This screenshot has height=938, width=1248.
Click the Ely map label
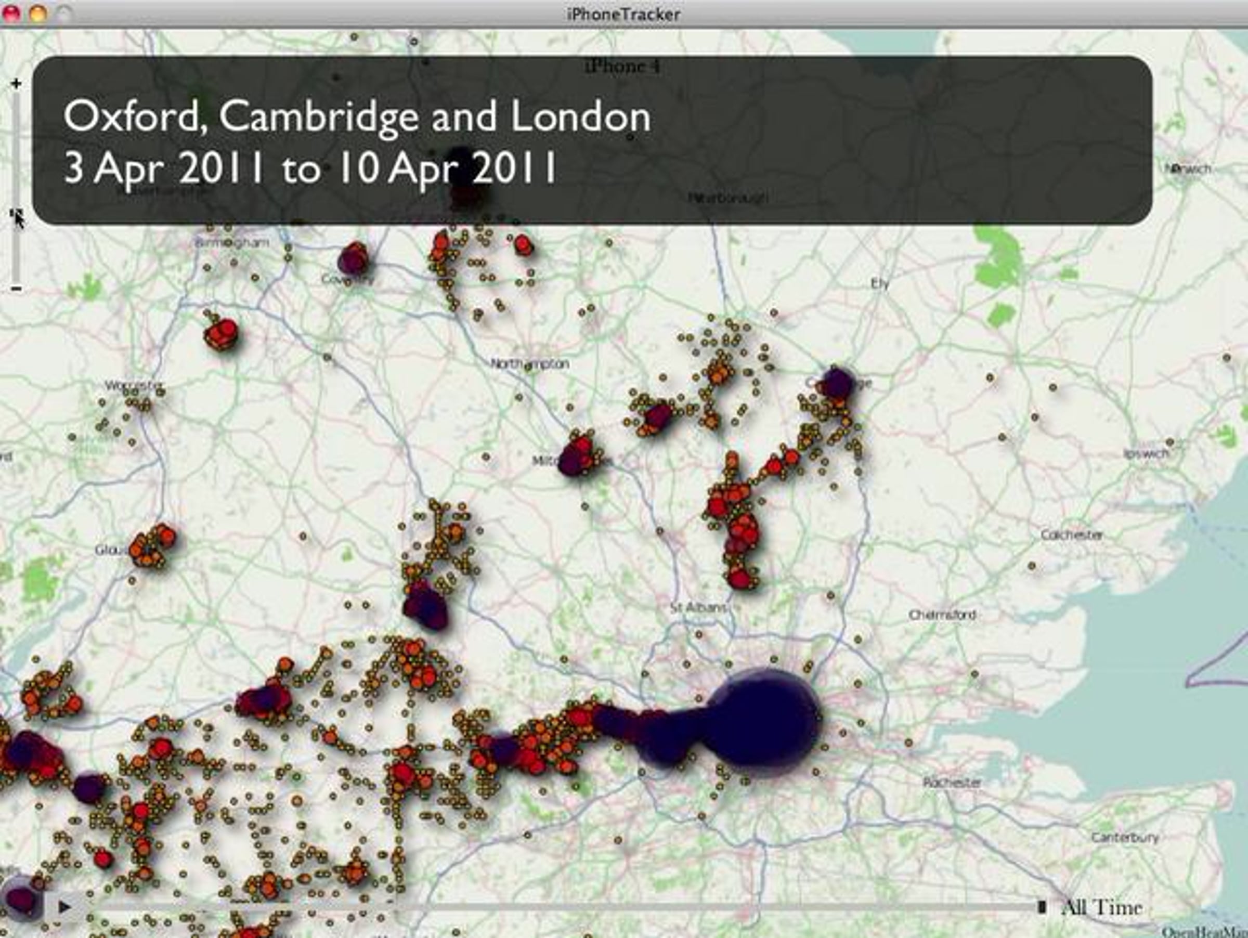[x=880, y=284]
